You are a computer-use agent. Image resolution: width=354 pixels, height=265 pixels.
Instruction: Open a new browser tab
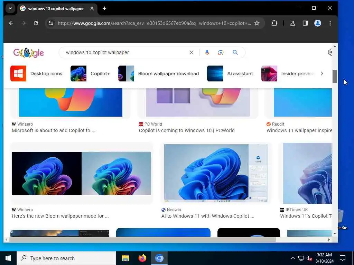(104, 9)
